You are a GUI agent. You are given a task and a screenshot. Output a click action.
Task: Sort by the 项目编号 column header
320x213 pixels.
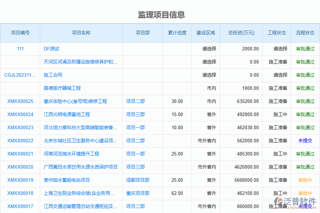[20, 33]
